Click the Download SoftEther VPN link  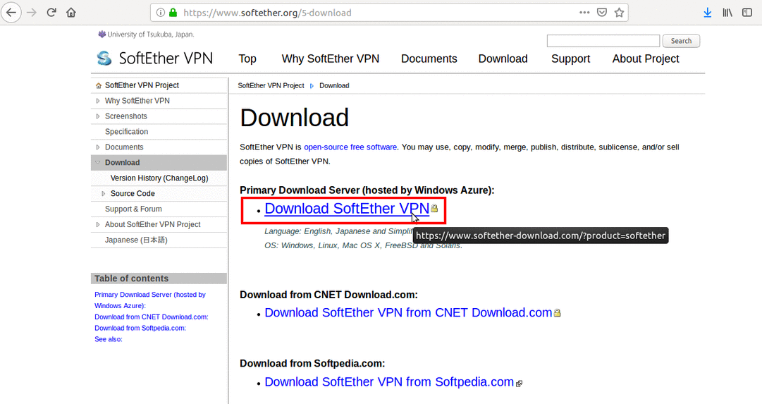[x=347, y=209]
